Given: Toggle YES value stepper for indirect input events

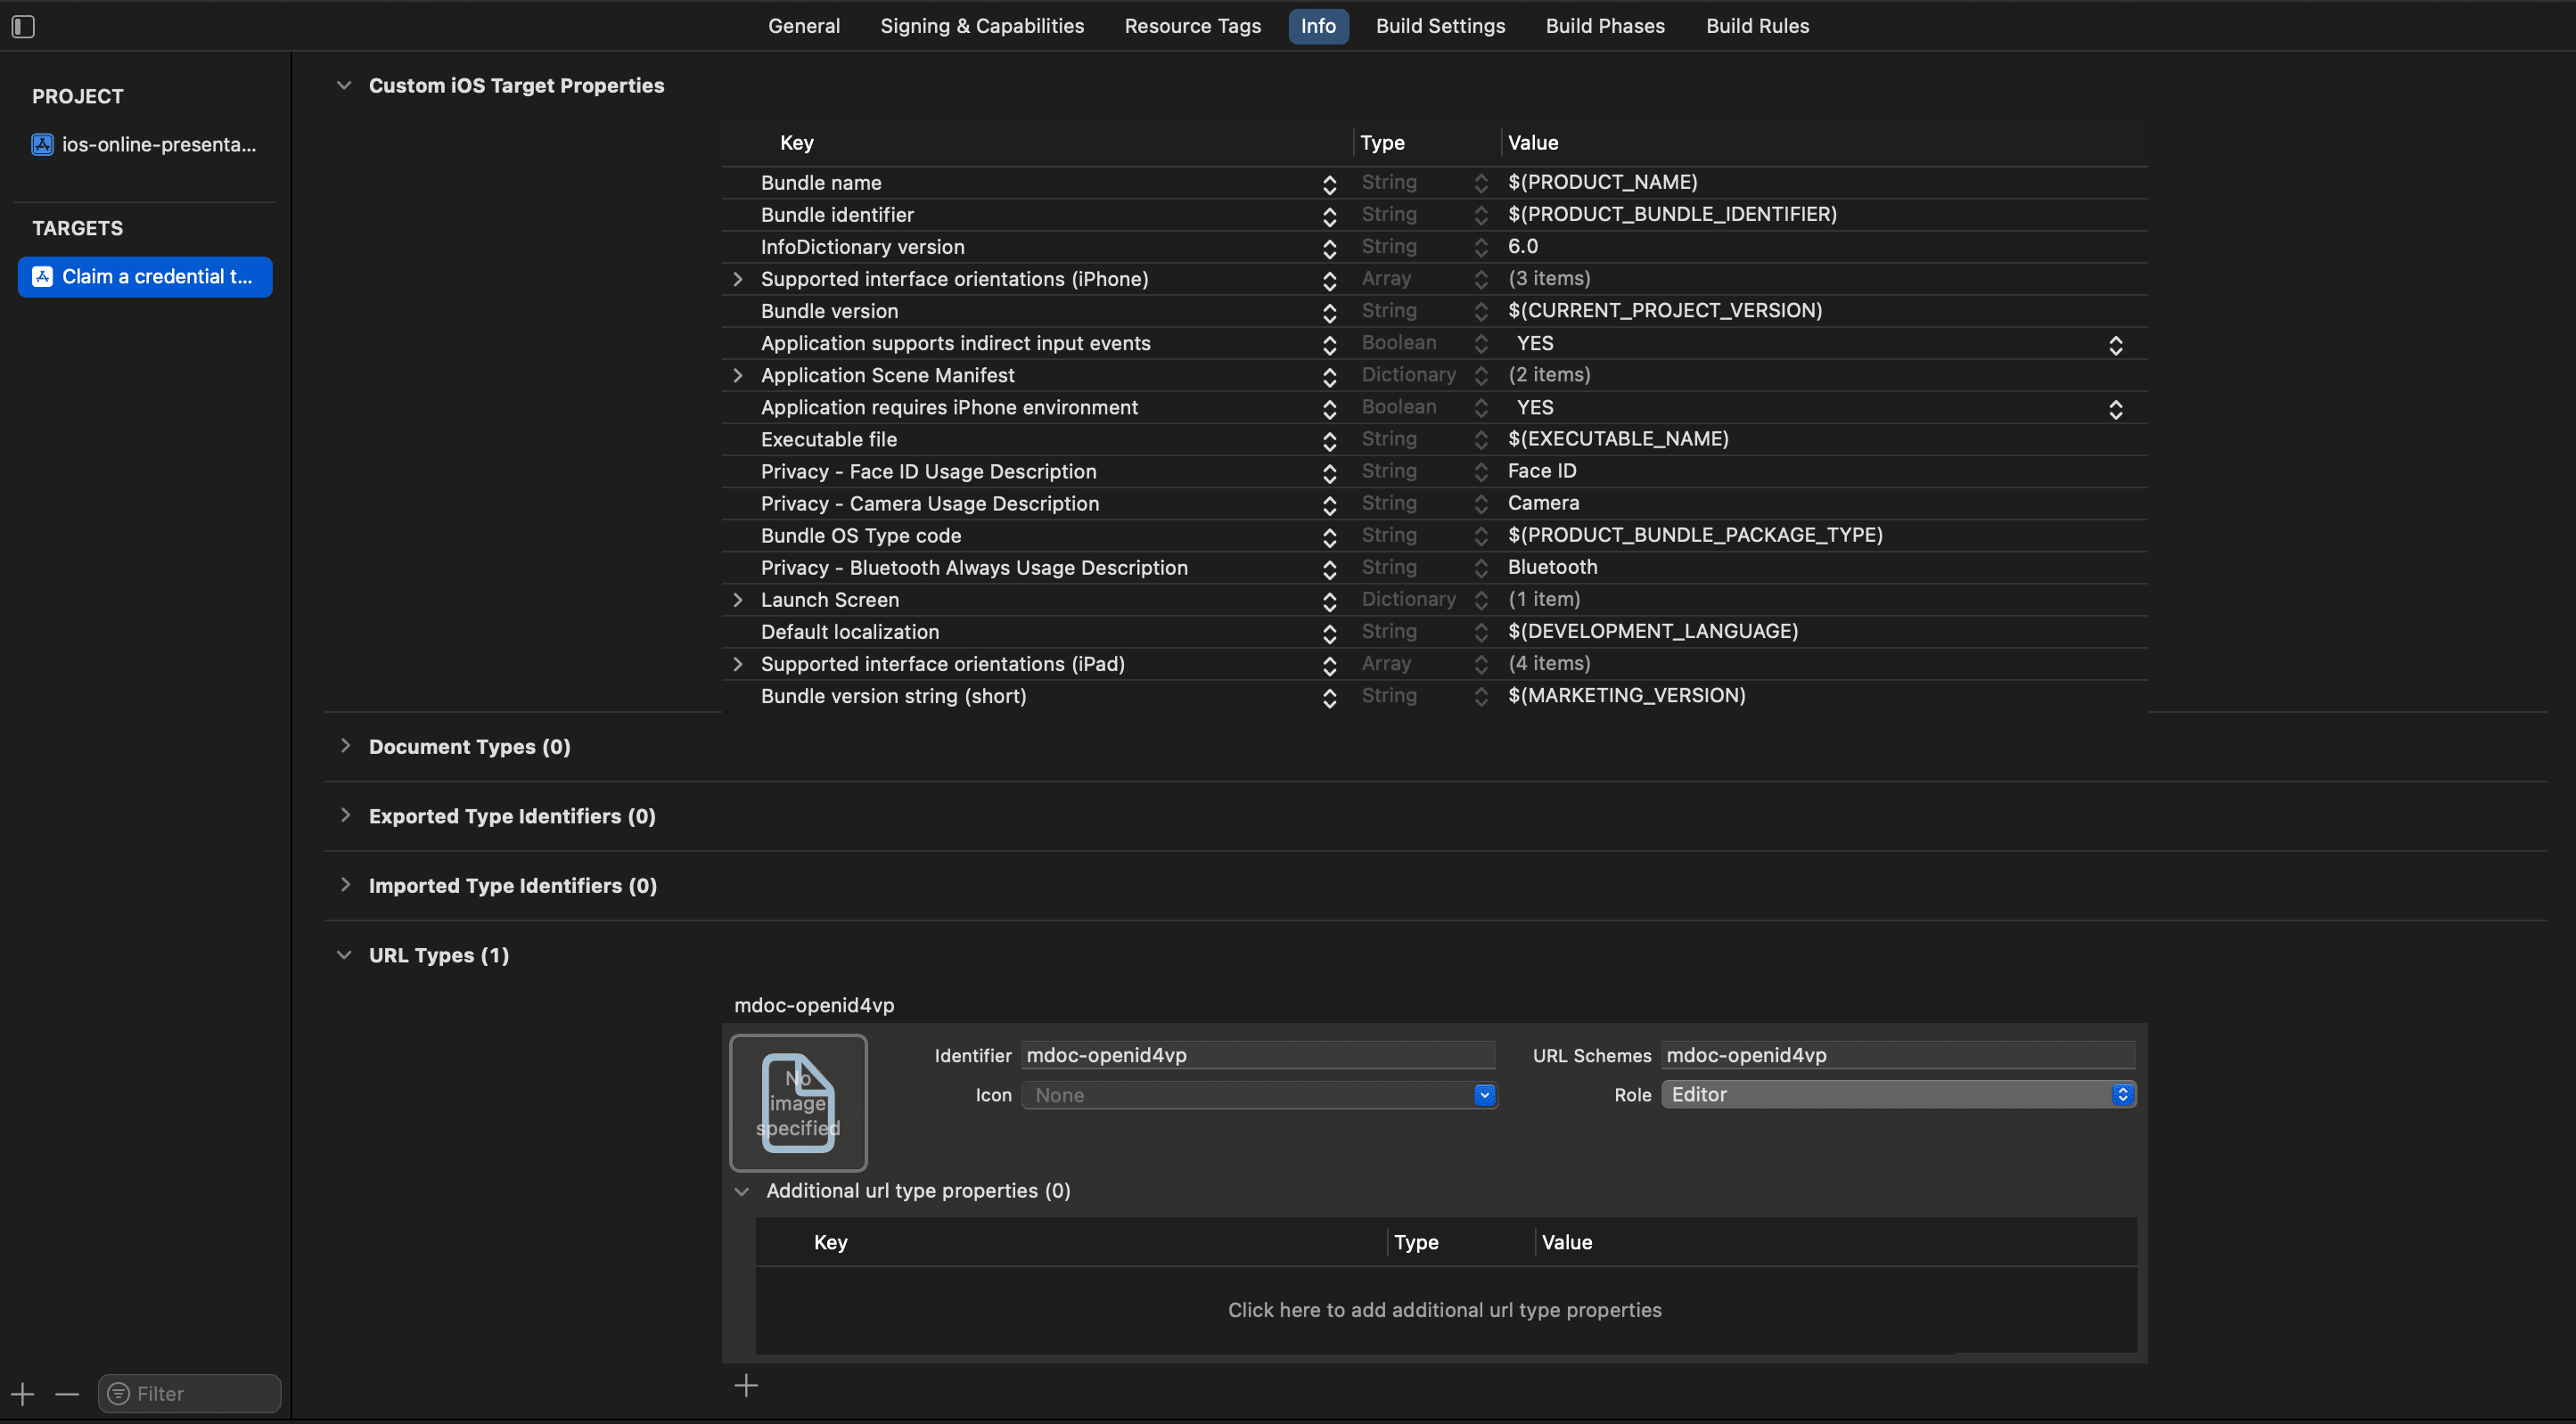Looking at the screenshot, I should [x=2115, y=345].
